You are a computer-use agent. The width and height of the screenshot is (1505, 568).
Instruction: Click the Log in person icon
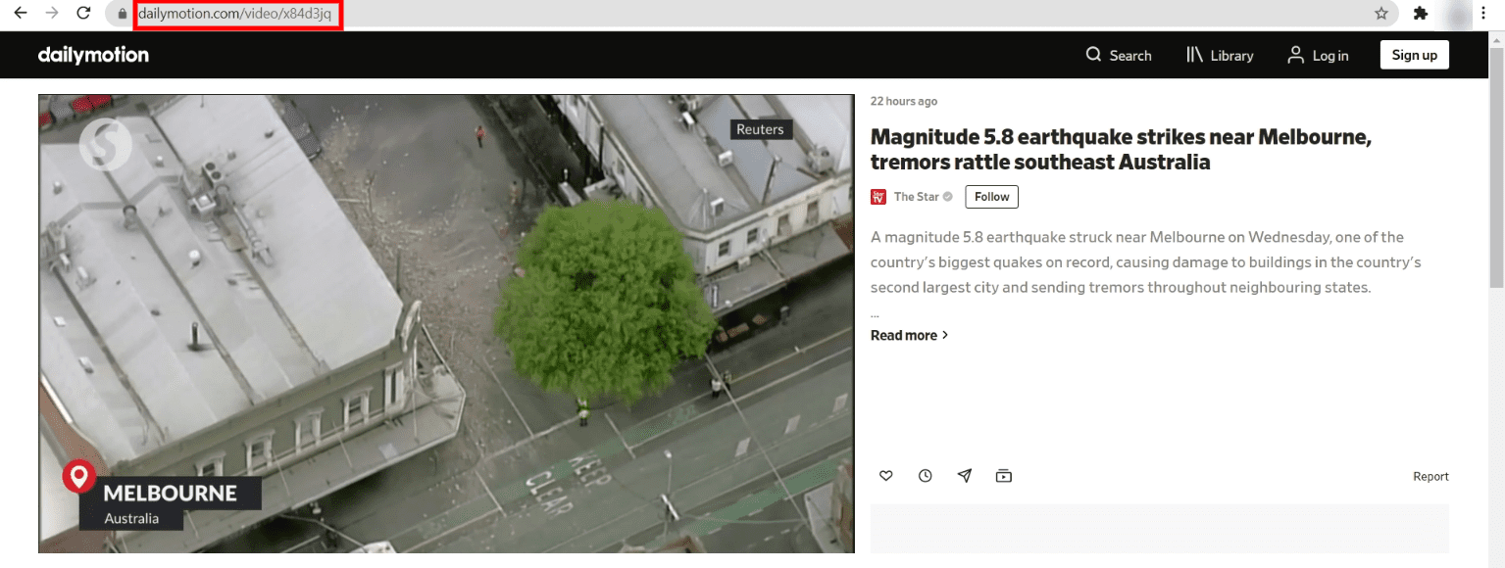pyautogui.click(x=1296, y=55)
